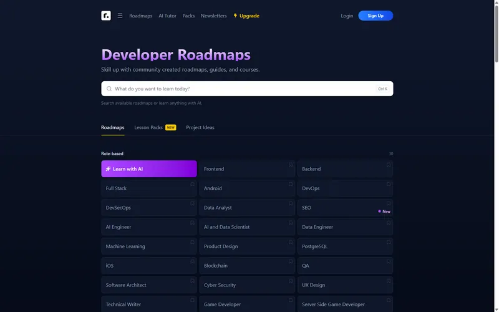Switch to the Lesson Packs tab
Viewport: 499px width, 312px height.
(155, 128)
